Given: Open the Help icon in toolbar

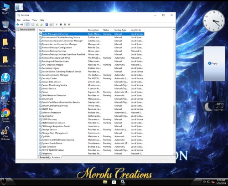Looking at the screenshot, I should point(47,25).
